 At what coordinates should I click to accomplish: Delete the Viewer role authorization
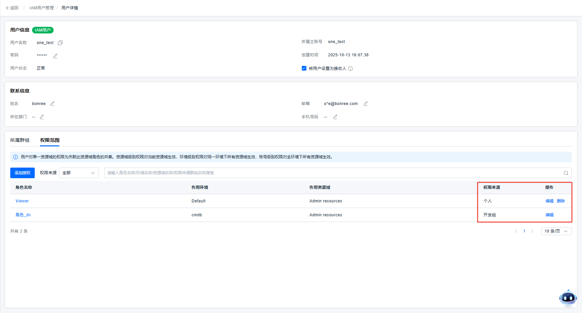[x=560, y=201]
